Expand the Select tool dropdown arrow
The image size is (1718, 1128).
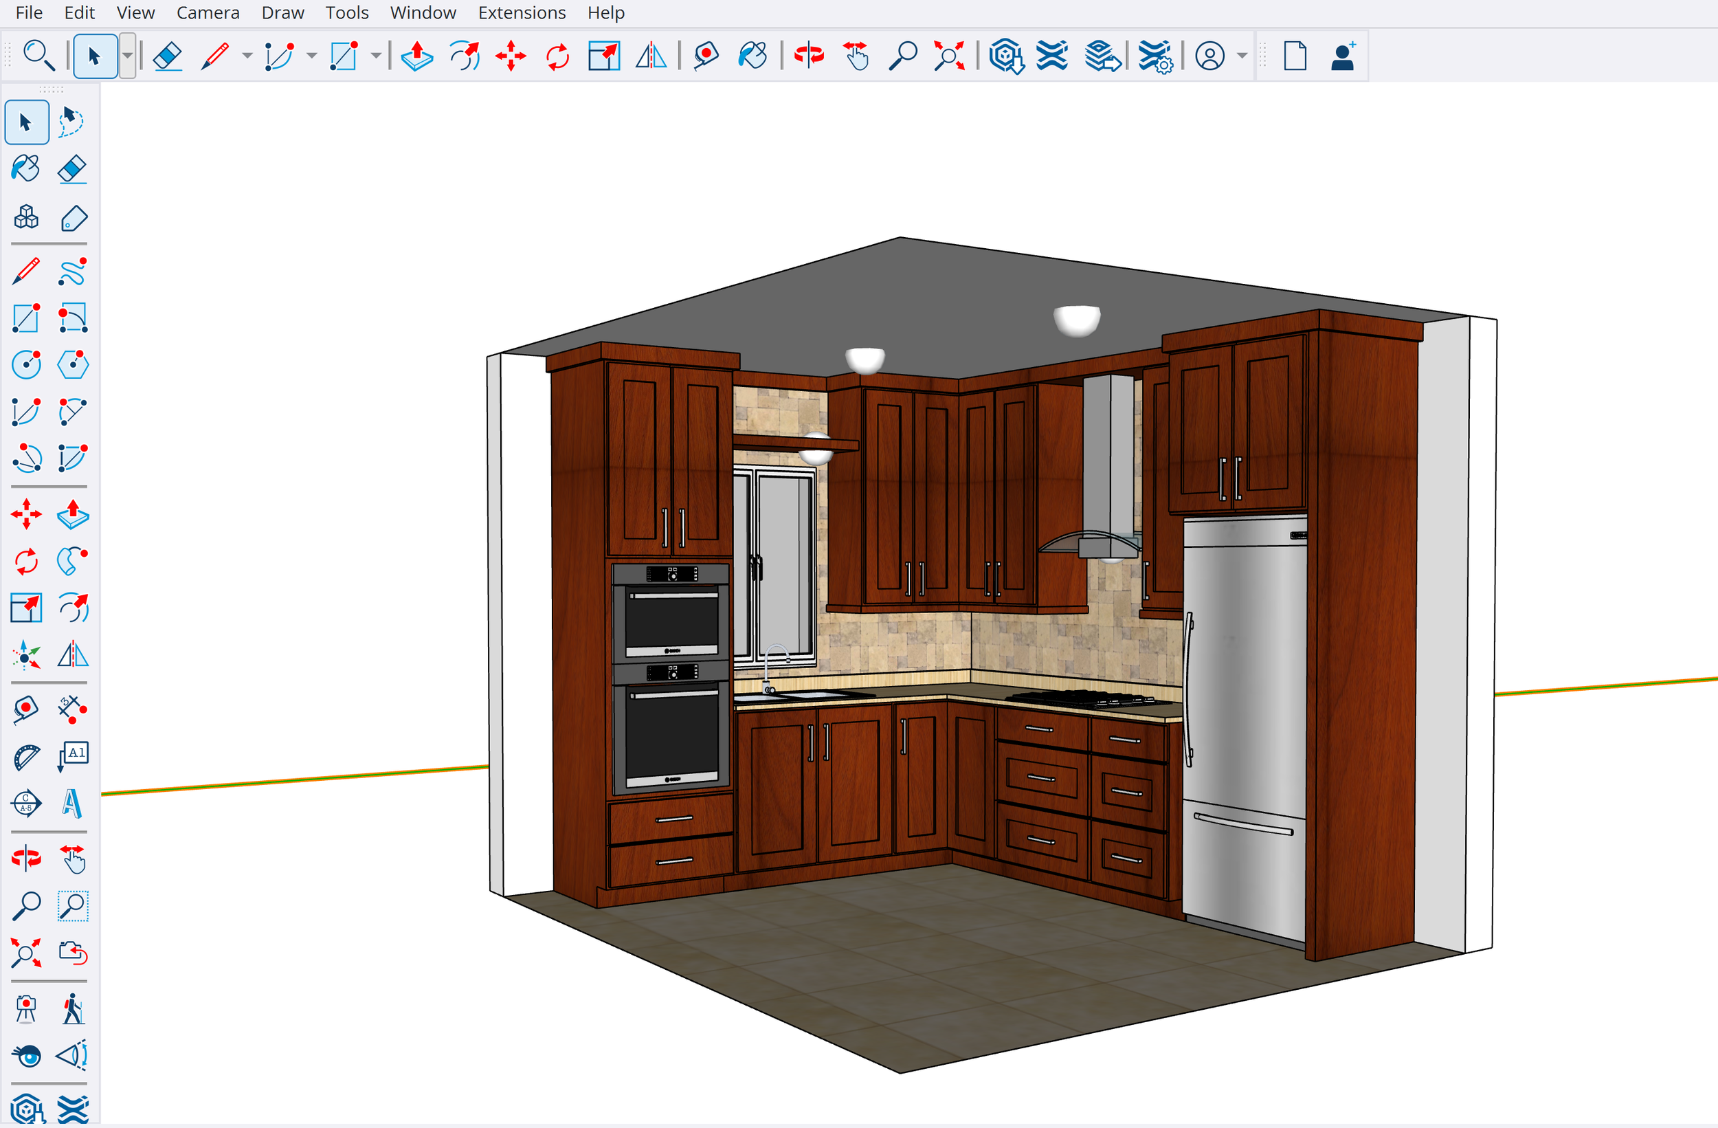127,56
